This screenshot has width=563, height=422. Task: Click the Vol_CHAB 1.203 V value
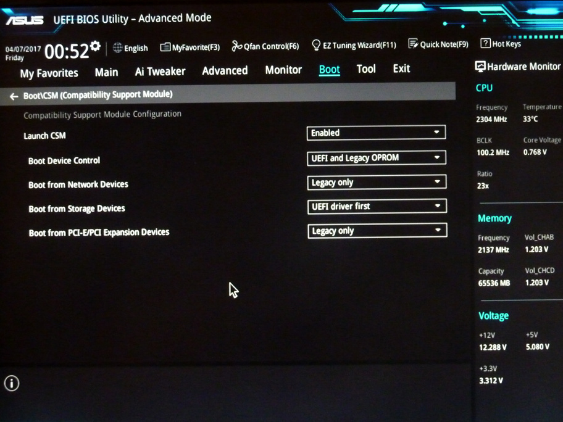click(x=536, y=249)
